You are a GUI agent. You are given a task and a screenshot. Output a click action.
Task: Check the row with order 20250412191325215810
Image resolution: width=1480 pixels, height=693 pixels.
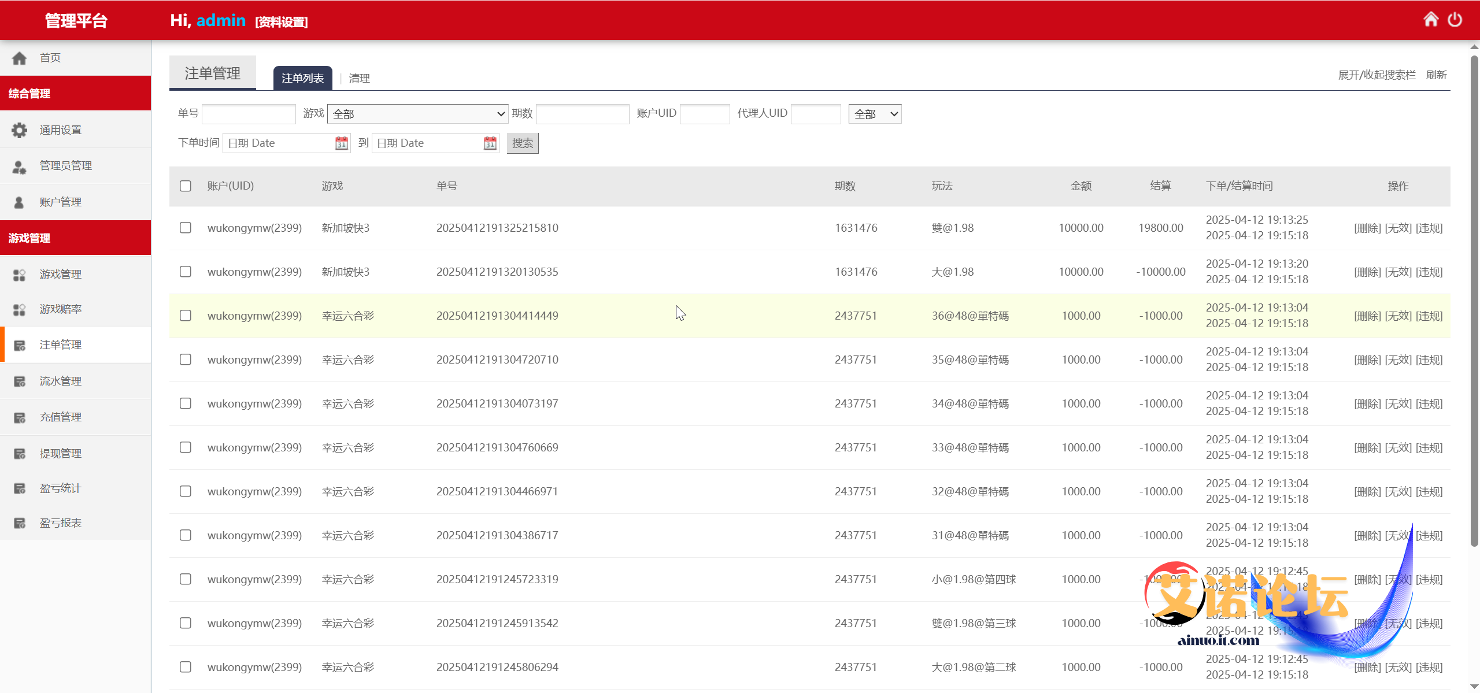(186, 228)
